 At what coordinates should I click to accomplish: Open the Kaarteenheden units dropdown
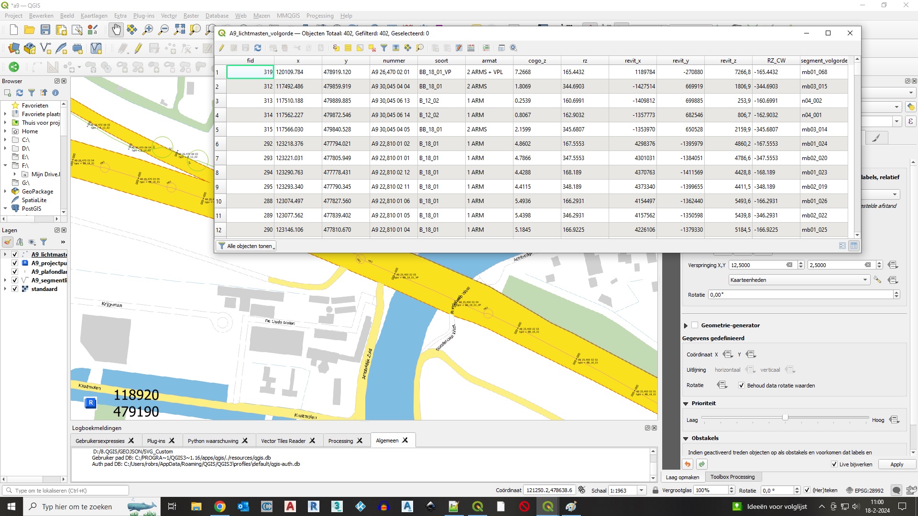798,280
